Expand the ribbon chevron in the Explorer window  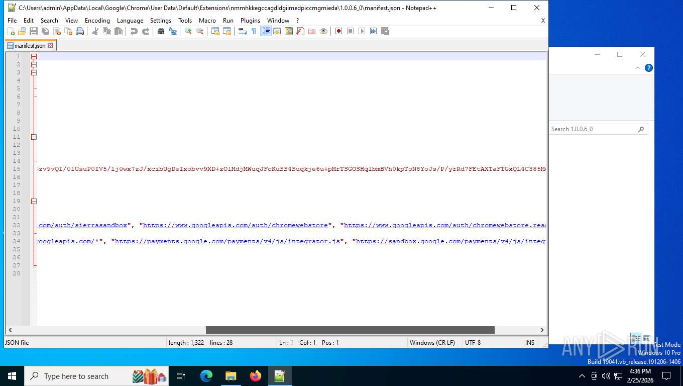(638, 68)
